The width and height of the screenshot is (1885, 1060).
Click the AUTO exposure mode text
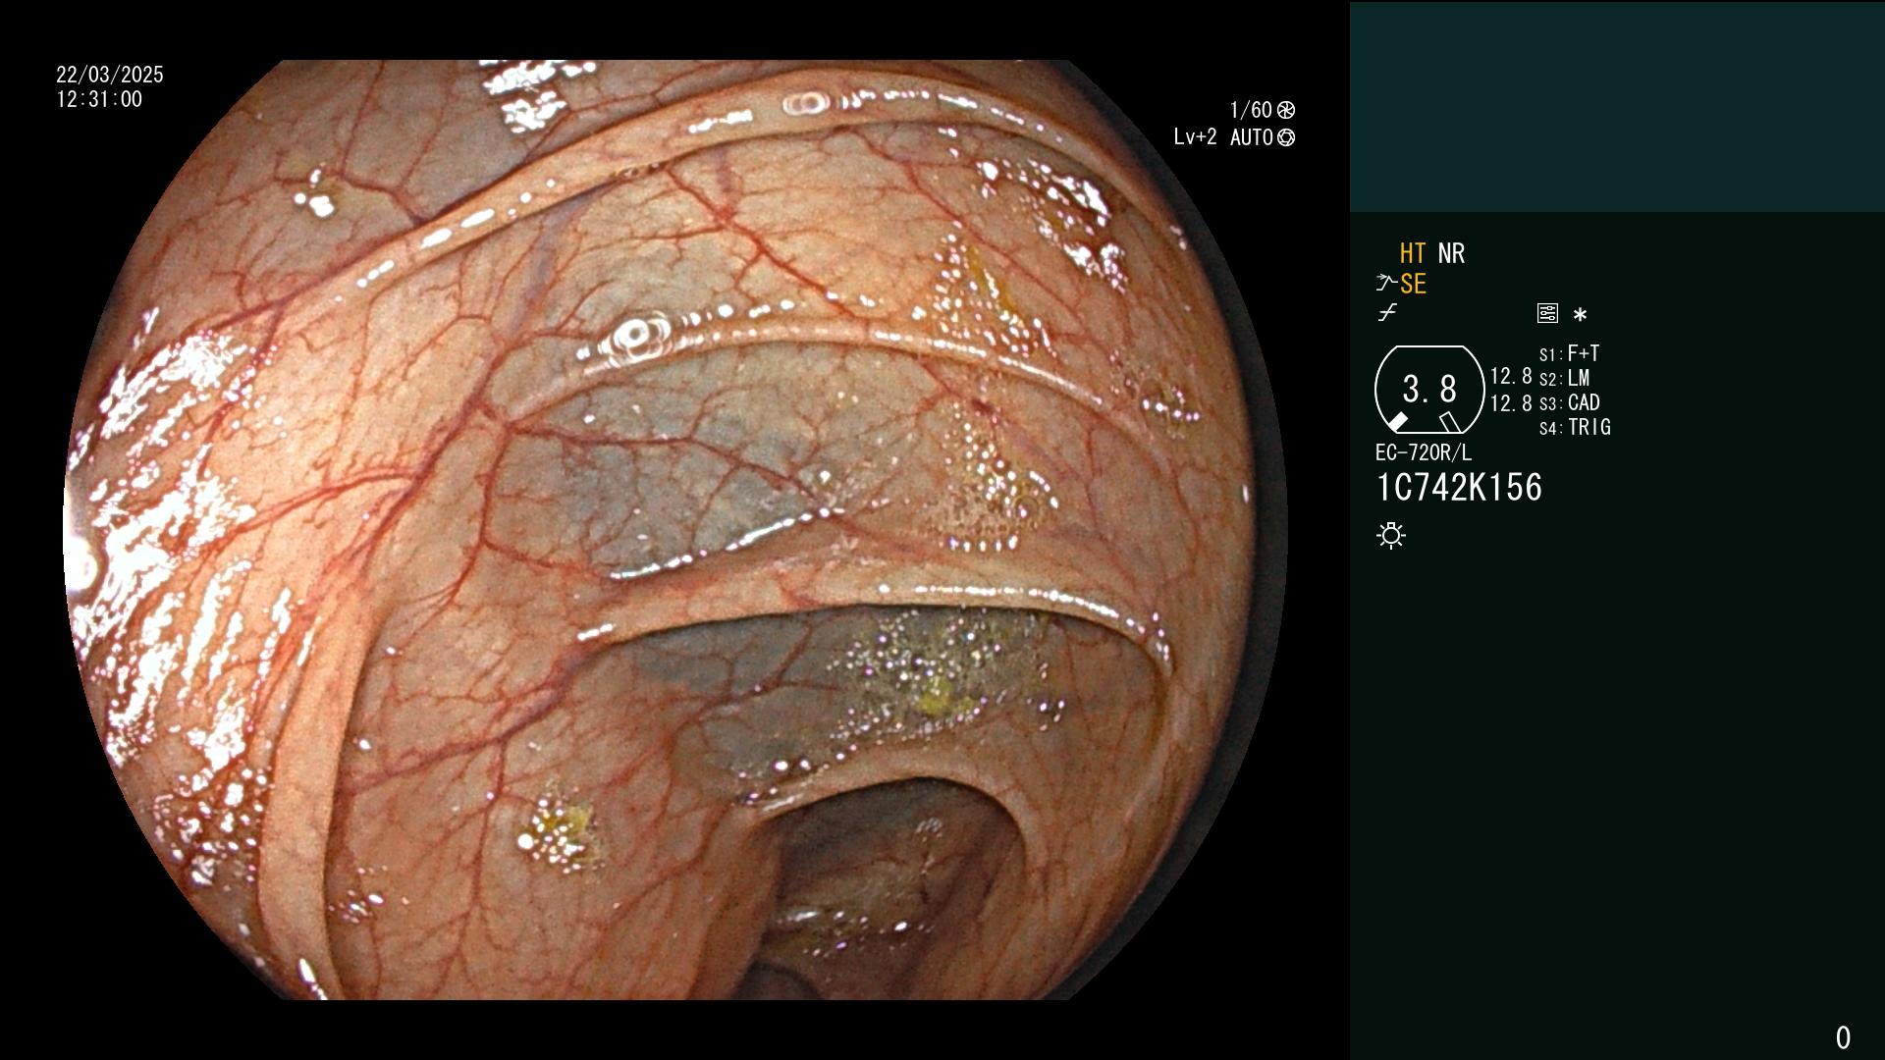coord(1252,137)
